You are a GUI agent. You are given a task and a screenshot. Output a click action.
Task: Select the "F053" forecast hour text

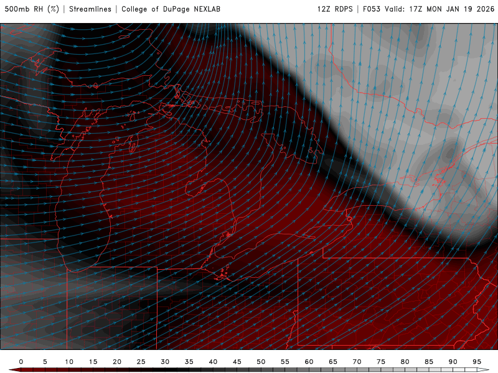[x=372, y=9]
